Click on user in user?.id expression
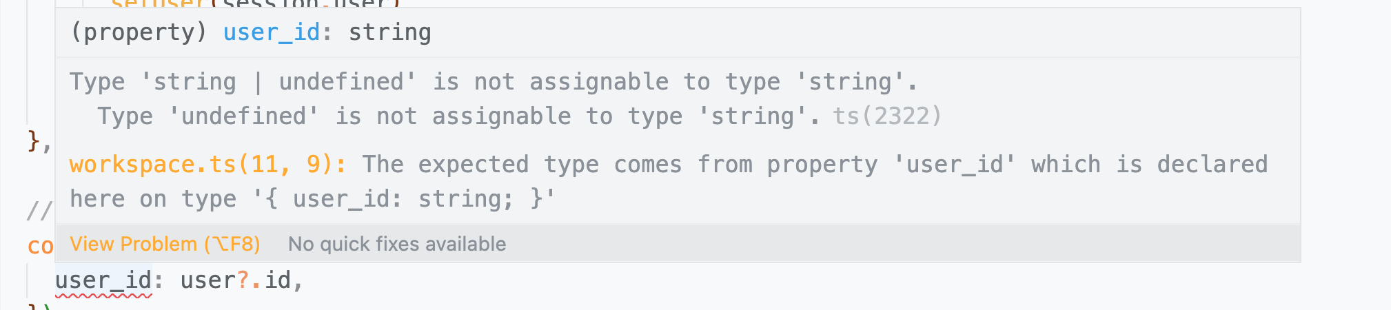Viewport: 1391px width, 310px height. click(x=208, y=280)
